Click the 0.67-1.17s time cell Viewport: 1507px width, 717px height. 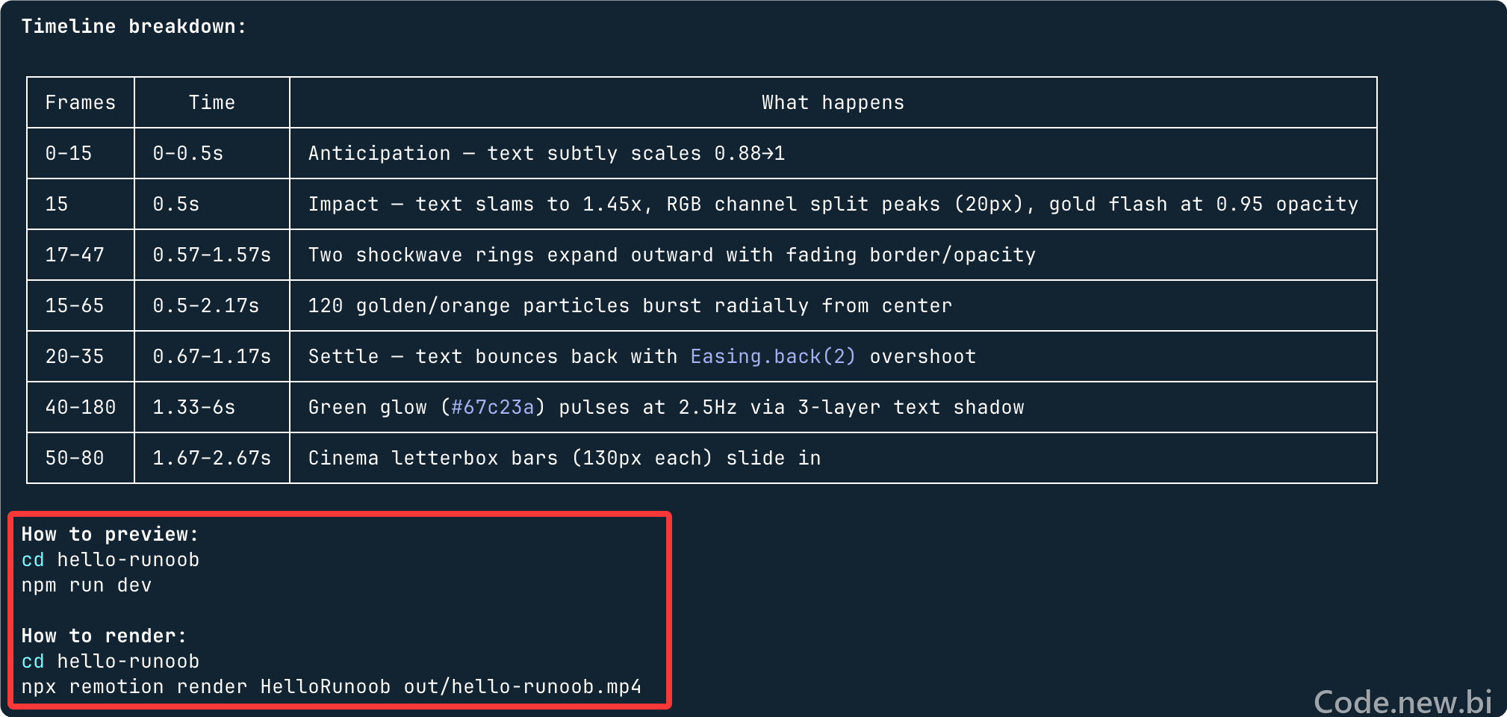(x=212, y=356)
